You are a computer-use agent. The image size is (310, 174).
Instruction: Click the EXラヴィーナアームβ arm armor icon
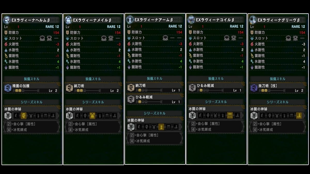pyautogui.click(x=130, y=20)
